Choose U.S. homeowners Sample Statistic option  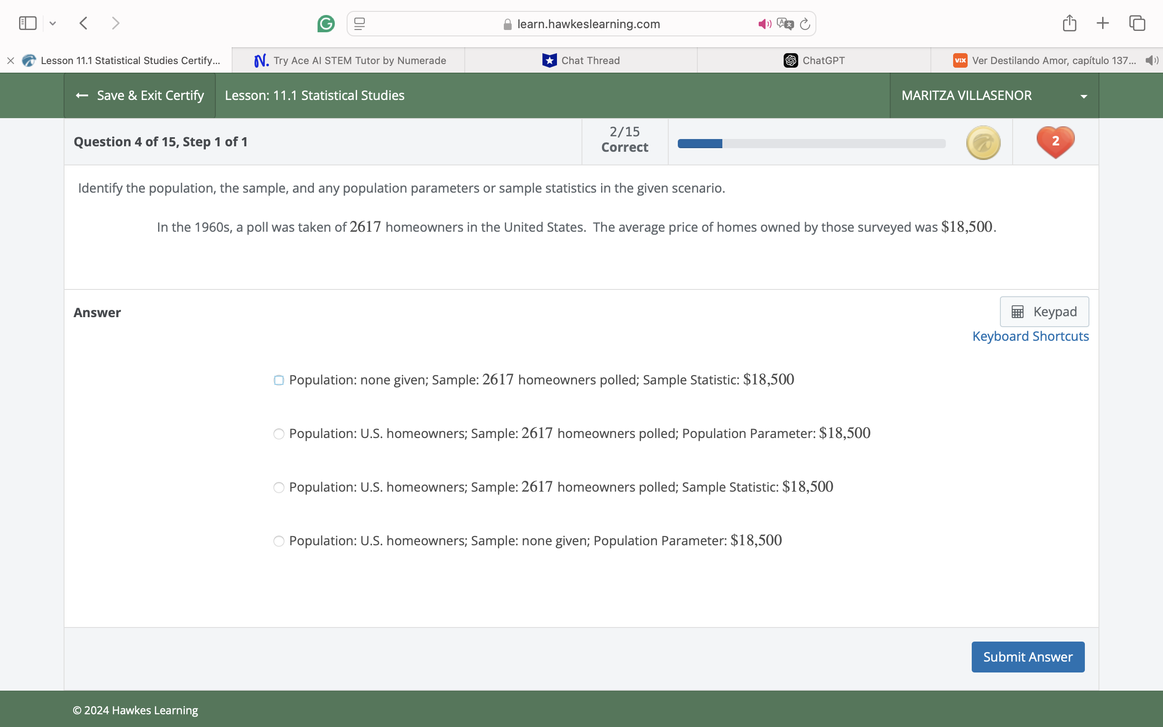[x=279, y=488]
